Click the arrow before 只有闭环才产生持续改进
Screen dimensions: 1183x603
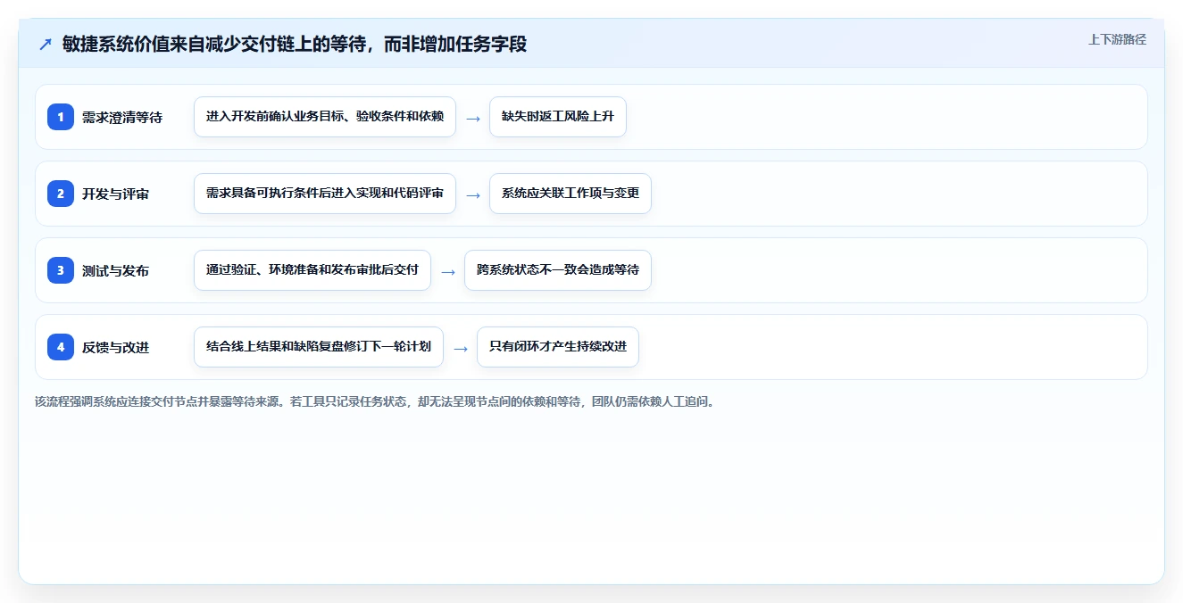pyautogui.click(x=461, y=348)
